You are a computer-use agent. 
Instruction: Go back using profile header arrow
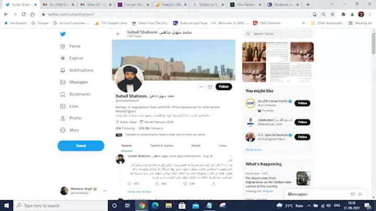(x=118, y=34)
